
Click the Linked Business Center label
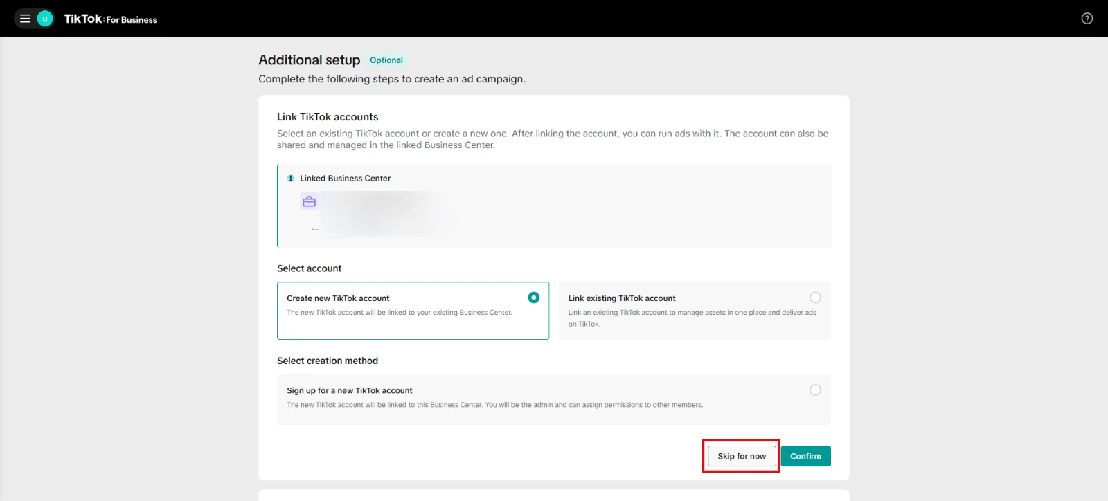[x=345, y=179]
